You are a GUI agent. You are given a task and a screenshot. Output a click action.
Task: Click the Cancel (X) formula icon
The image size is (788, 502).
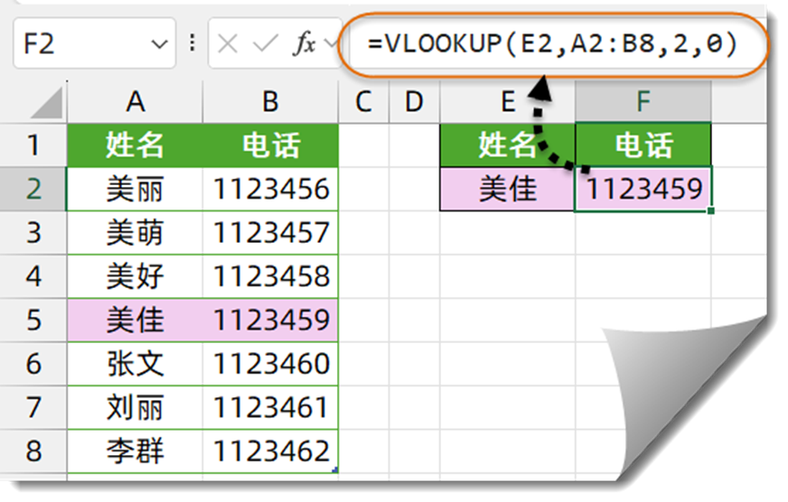click(228, 44)
